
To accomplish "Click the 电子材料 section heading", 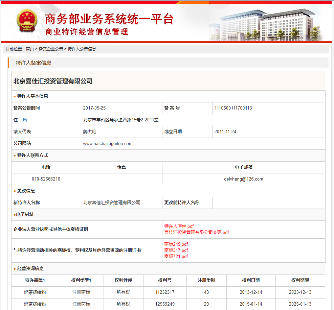I will pyautogui.click(x=25, y=214).
